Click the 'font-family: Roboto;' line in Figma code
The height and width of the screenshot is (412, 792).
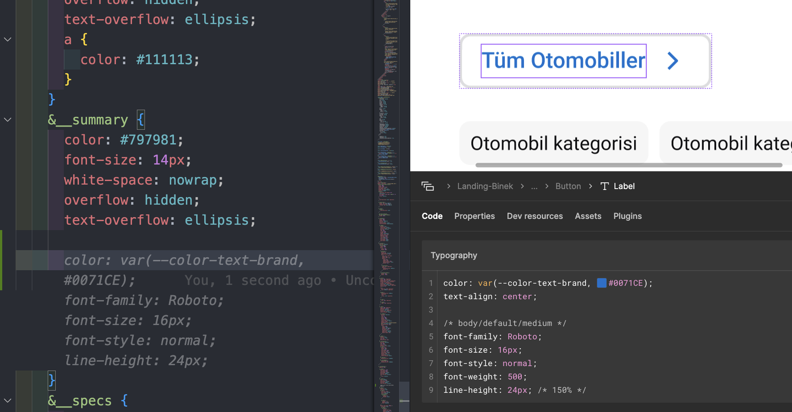click(x=492, y=337)
